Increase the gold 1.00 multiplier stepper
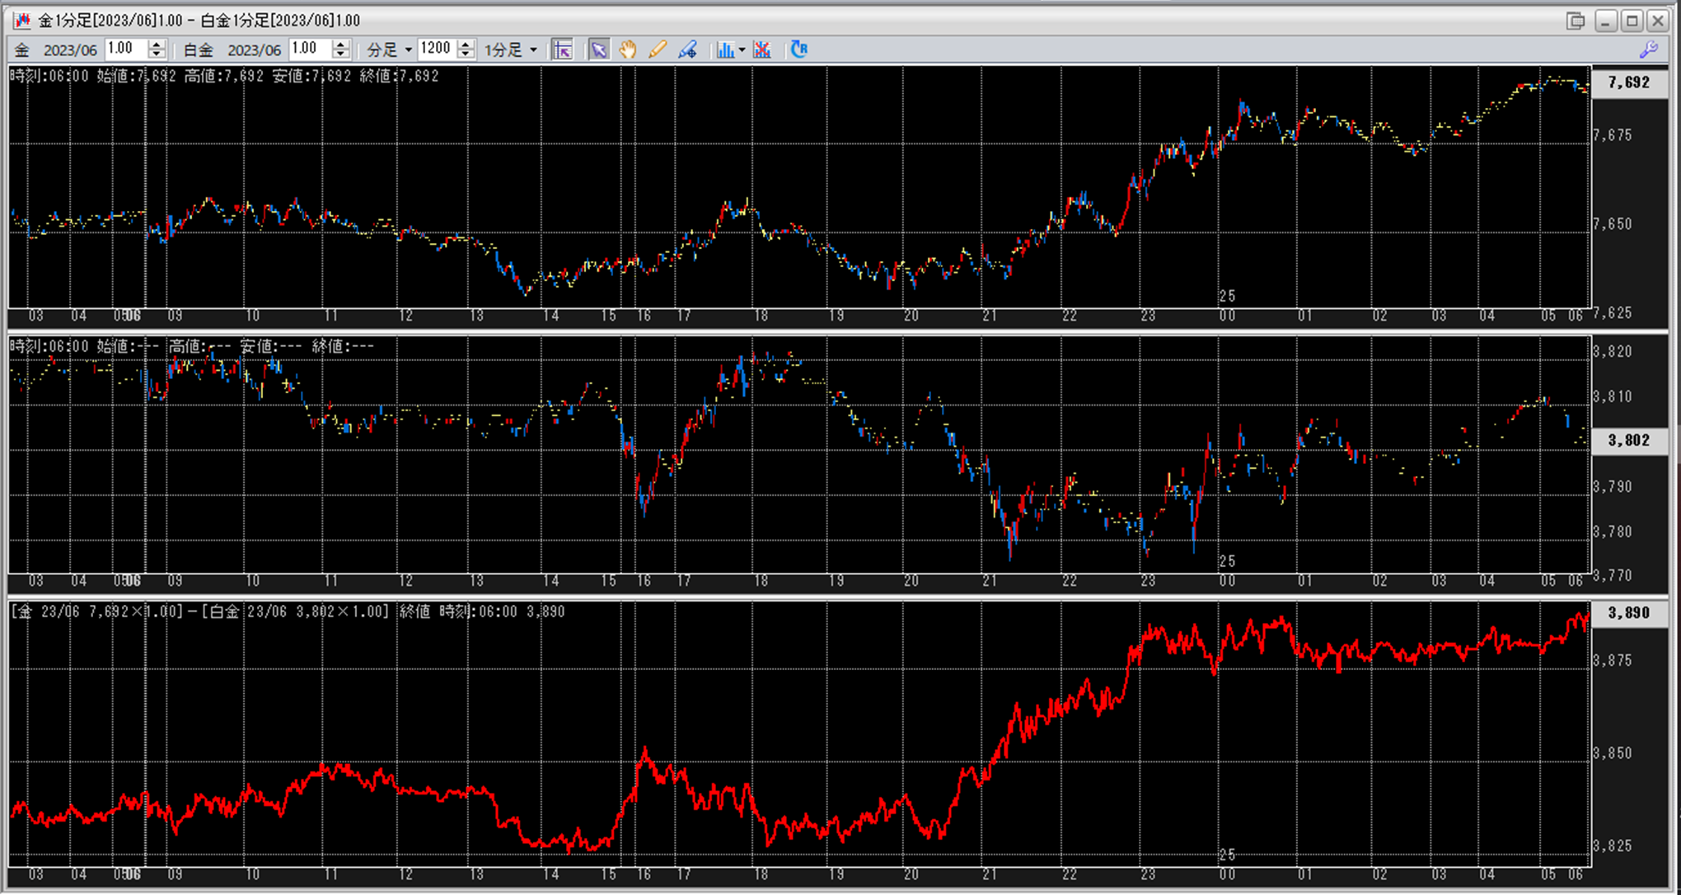The height and width of the screenshot is (895, 1681). coord(157,45)
